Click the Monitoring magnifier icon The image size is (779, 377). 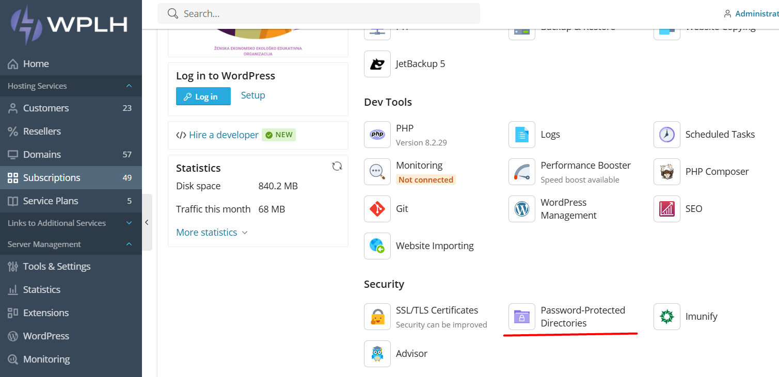tap(377, 172)
